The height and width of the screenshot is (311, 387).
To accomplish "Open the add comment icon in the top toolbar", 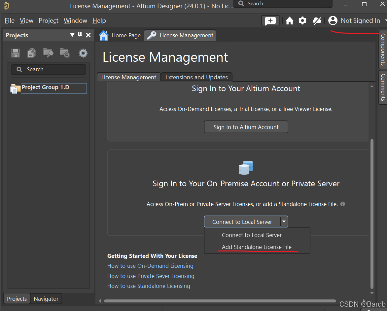I will 270,21.
